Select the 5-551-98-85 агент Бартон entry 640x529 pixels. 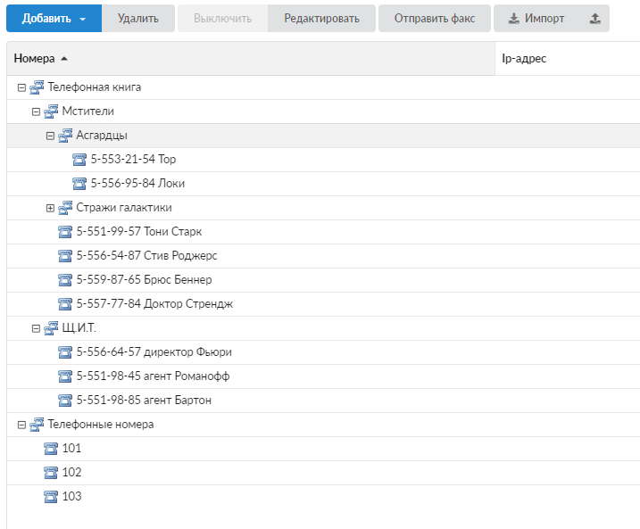click(x=144, y=400)
